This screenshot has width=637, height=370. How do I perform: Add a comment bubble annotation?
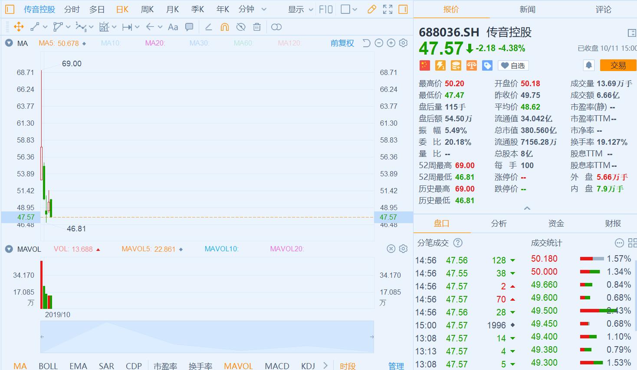[x=189, y=27]
